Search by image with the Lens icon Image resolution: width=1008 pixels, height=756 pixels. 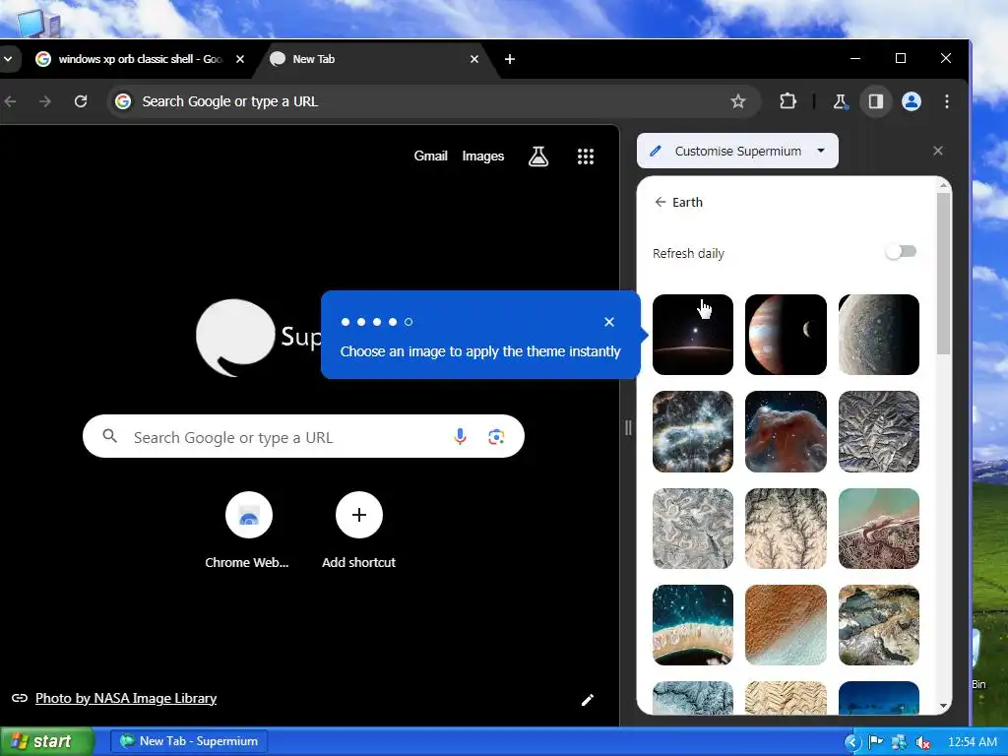click(496, 437)
